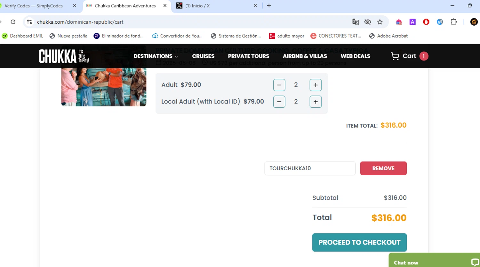Screen dimensions: 480x267
Task: Bookmark this page with star icon
Action: click(380, 22)
